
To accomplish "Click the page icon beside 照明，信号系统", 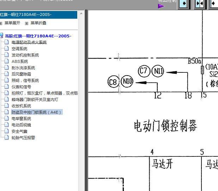I will click(7, 80).
